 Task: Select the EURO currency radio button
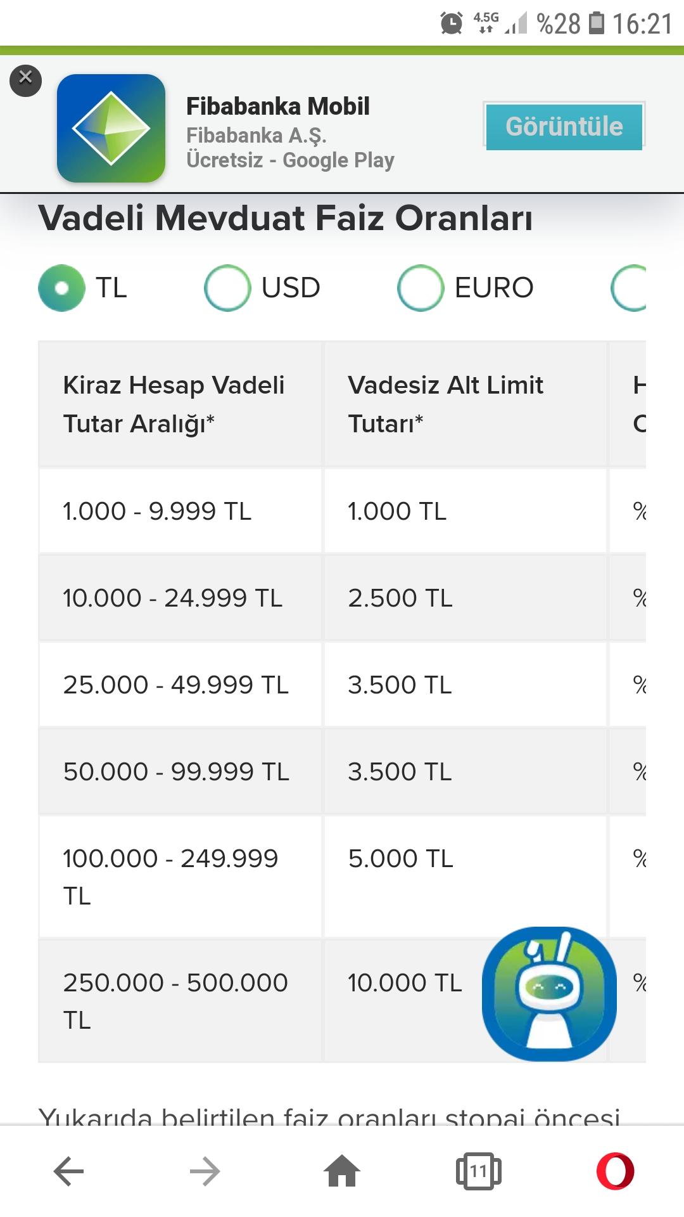(421, 288)
